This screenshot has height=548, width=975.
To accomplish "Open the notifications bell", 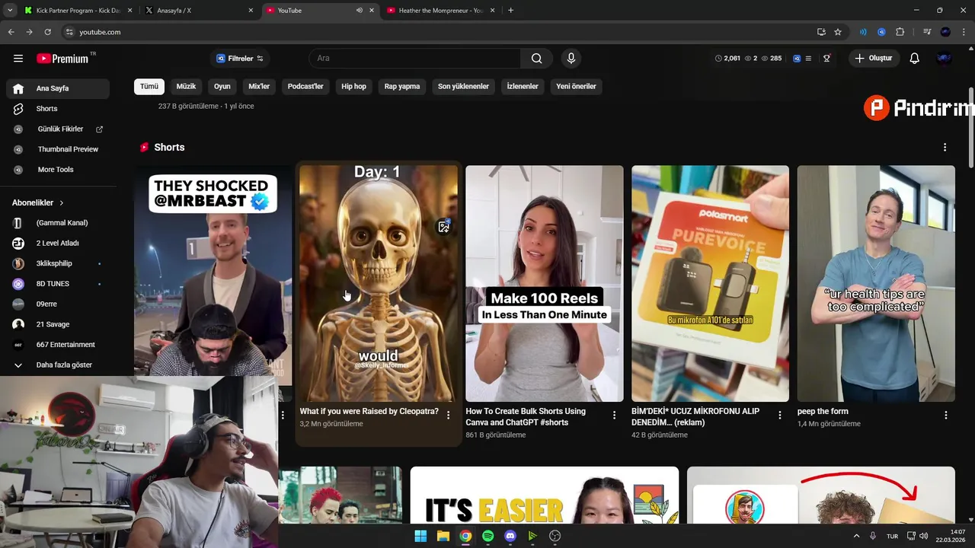I will click(x=914, y=58).
